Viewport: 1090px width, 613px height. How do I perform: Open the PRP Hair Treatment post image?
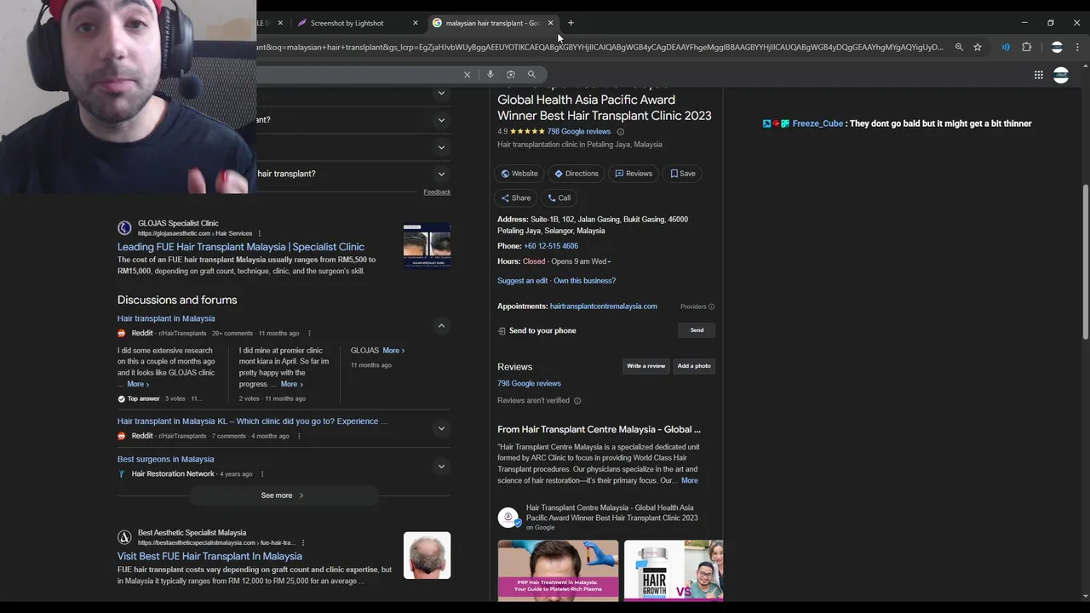[558, 570]
